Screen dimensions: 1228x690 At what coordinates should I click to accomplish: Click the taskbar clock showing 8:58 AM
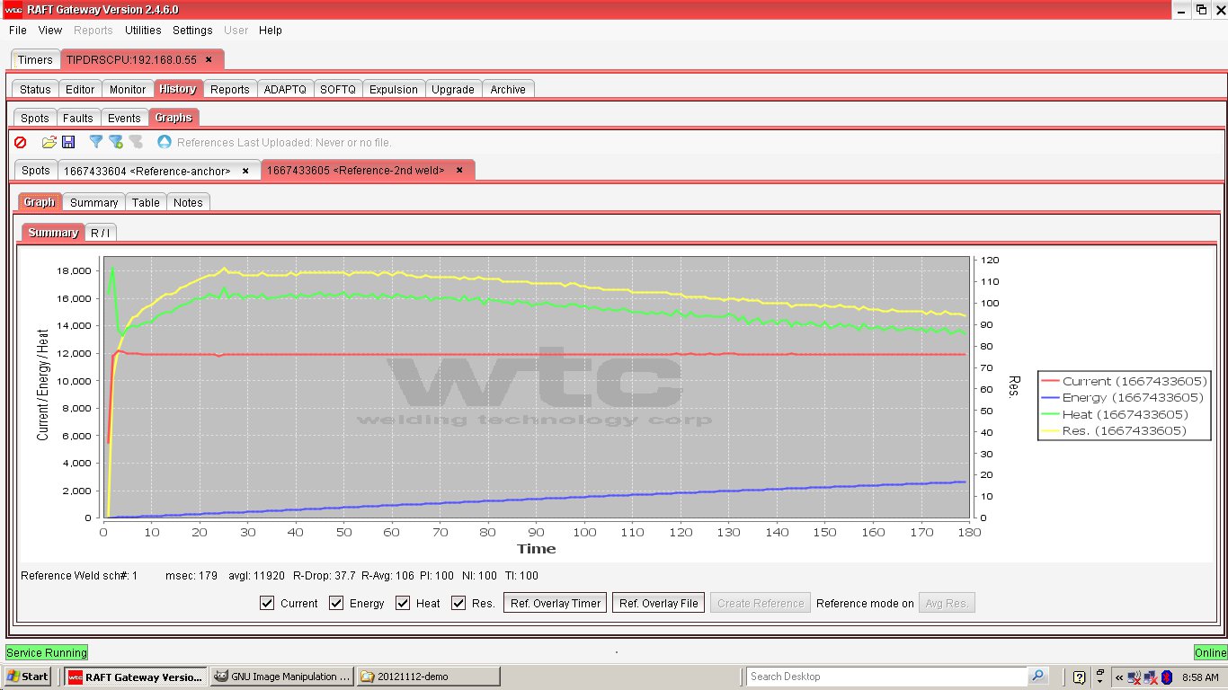pos(1200,677)
